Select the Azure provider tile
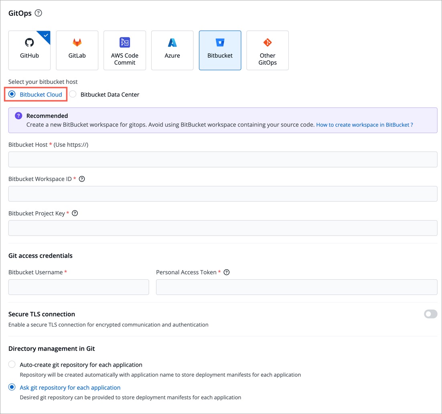 click(172, 50)
